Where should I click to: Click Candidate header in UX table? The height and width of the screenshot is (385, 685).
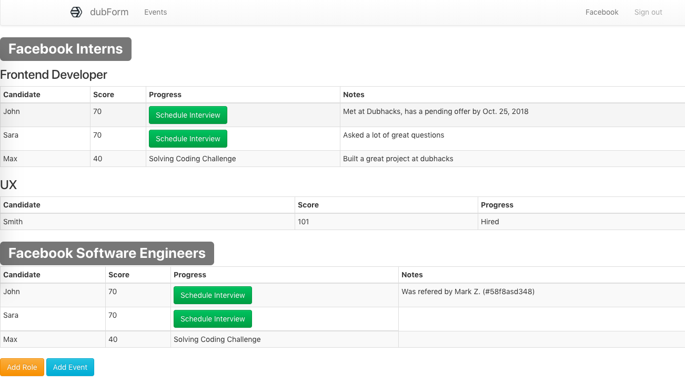22,205
